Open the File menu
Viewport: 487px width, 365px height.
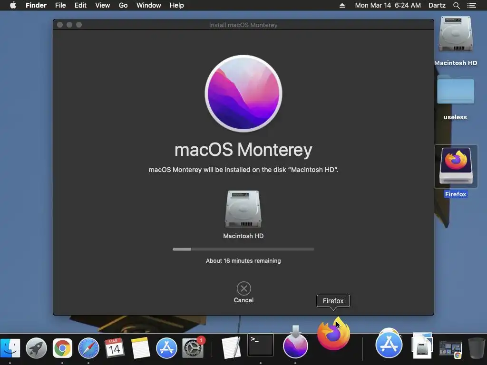point(60,5)
